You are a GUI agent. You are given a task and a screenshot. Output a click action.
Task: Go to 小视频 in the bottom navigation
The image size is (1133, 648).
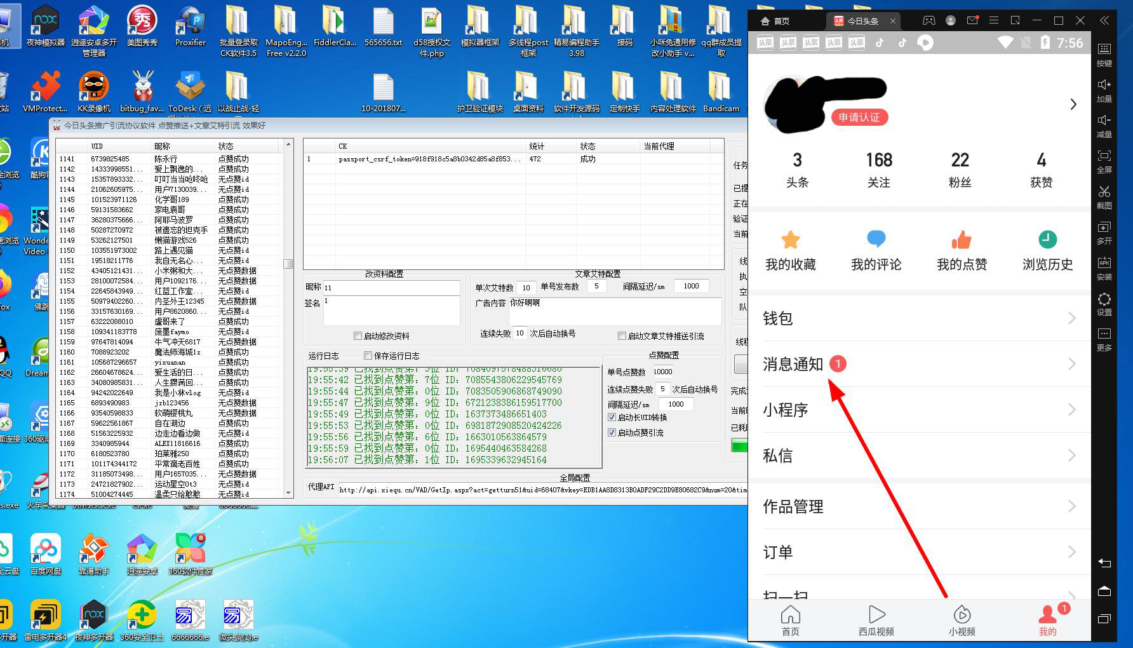click(962, 620)
